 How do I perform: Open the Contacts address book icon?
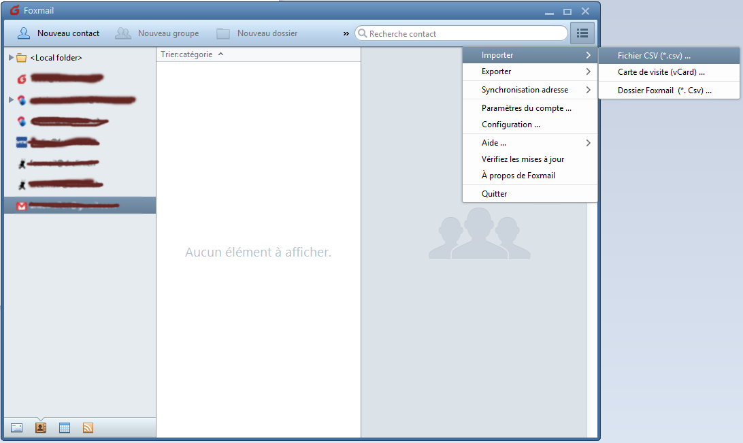click(x=41, y=428)
